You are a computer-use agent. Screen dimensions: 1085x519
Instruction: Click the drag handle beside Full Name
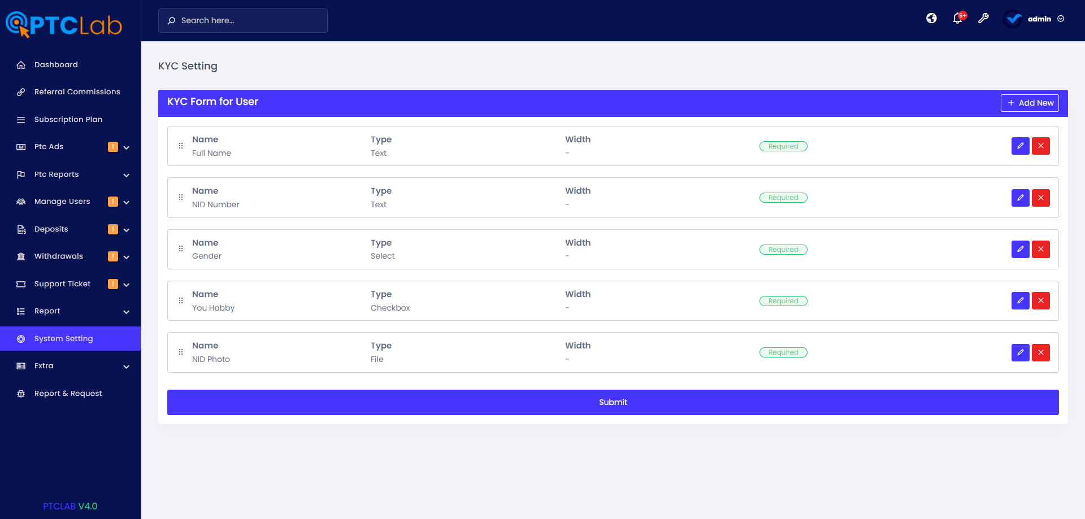click(x=181, y=146)
